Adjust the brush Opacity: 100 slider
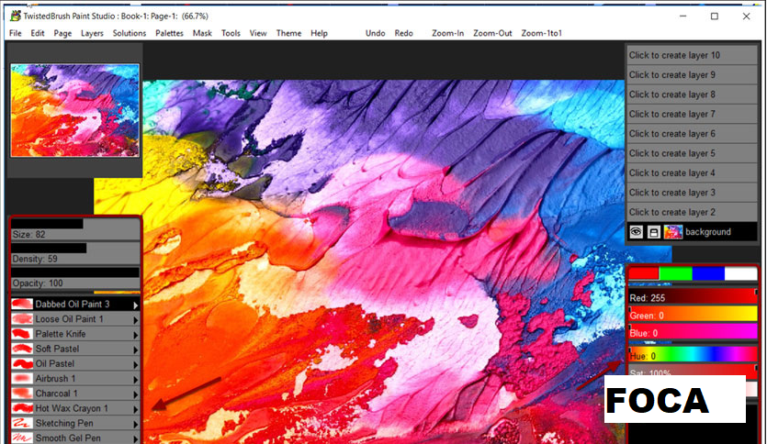 [75, 278]
